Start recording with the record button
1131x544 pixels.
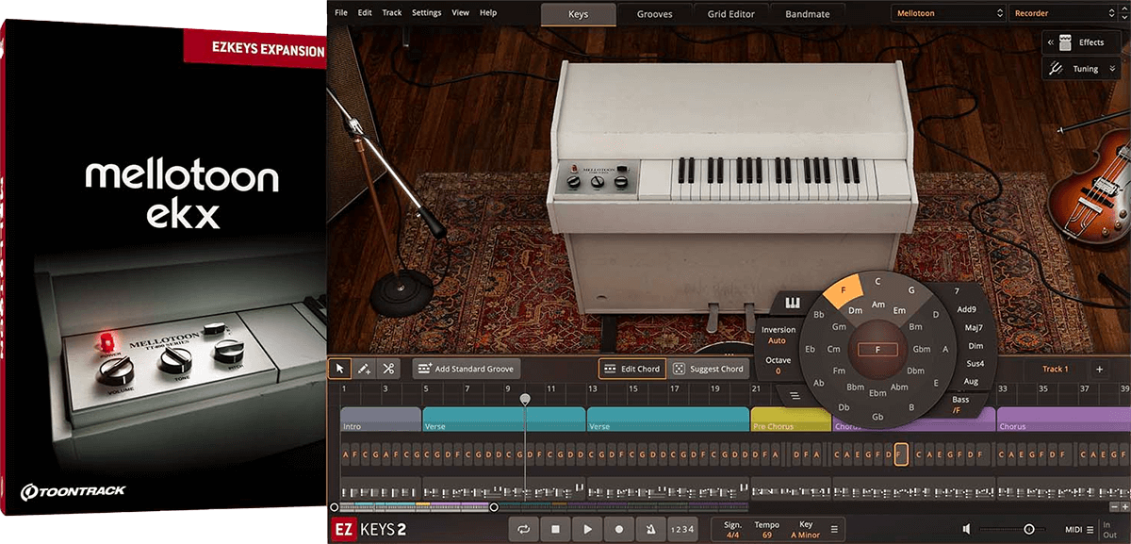[619, 529]
